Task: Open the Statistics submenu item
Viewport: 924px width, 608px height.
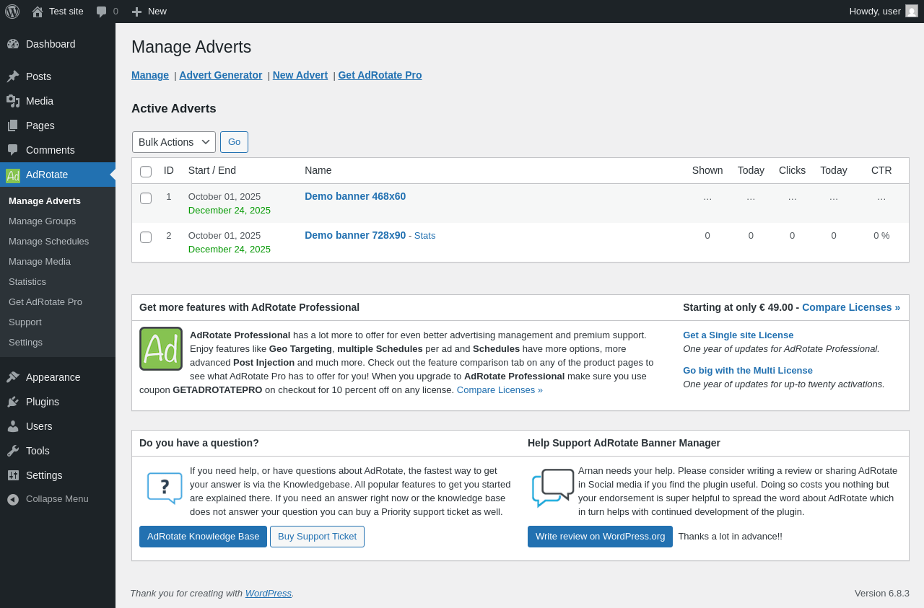Action: [x=27, y=282]
